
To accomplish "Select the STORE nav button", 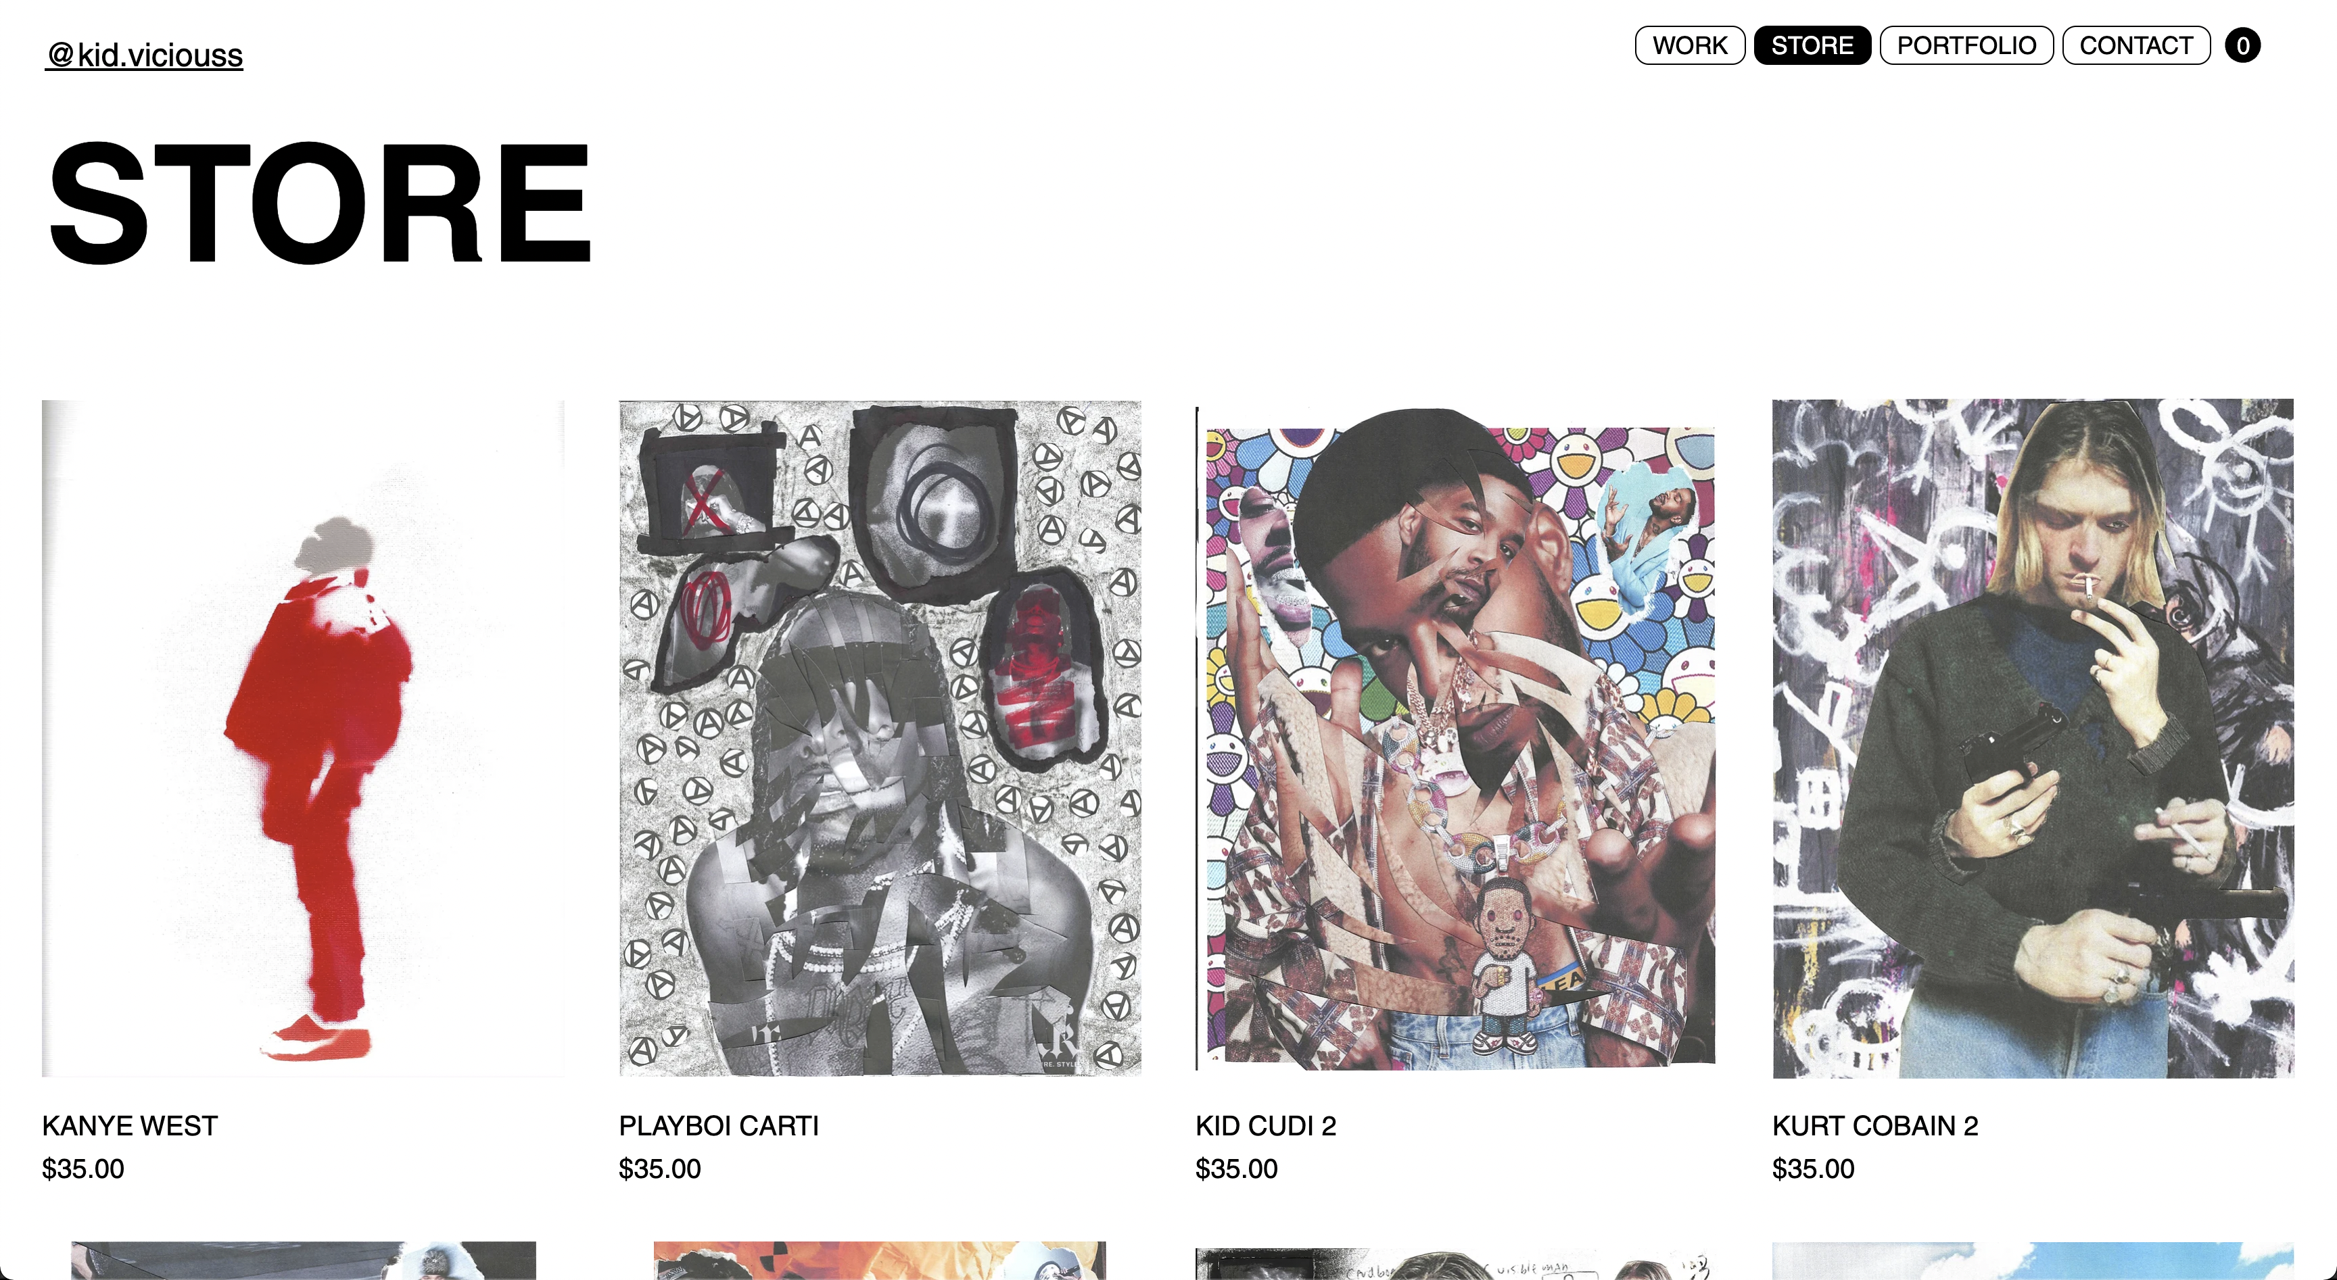I will 1812,45.
